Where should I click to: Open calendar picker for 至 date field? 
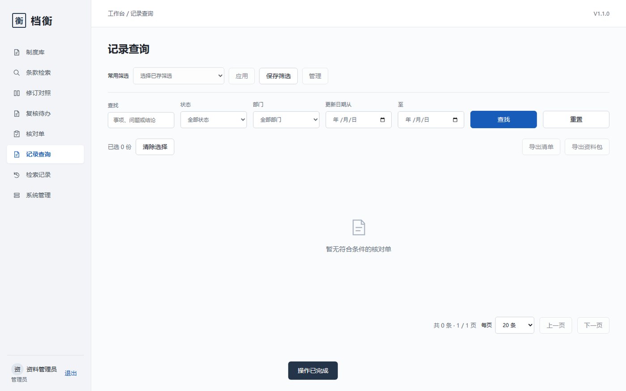coord(455,120)
